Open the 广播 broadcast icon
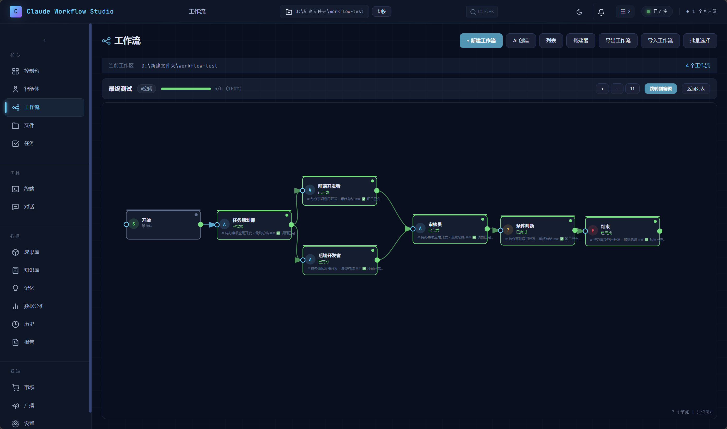Image resolution: width=727 pixels, height=429 pixels. coord(15,405)
